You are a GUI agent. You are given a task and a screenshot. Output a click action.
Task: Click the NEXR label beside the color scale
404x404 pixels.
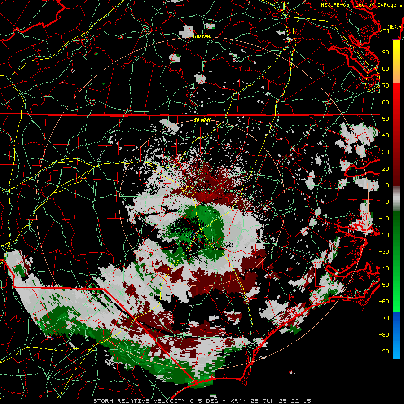[395, 27]
